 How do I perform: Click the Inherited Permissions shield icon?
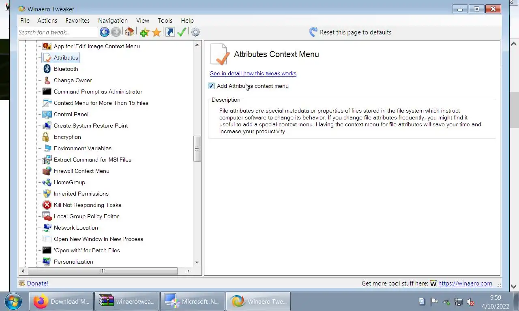[47, 194]
